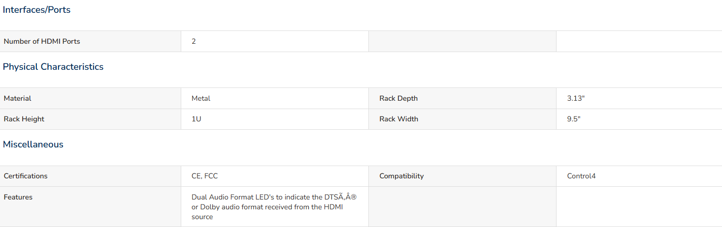Click the Control4 compatibility value
The width and height of the screenshot is (722, 227).
point(581,176)
